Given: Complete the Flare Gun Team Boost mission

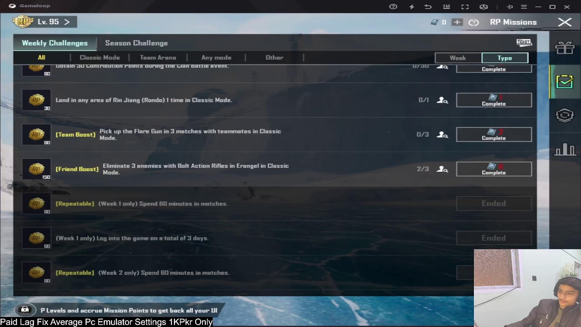Looking at the screenshot, I should click(494, 134).
